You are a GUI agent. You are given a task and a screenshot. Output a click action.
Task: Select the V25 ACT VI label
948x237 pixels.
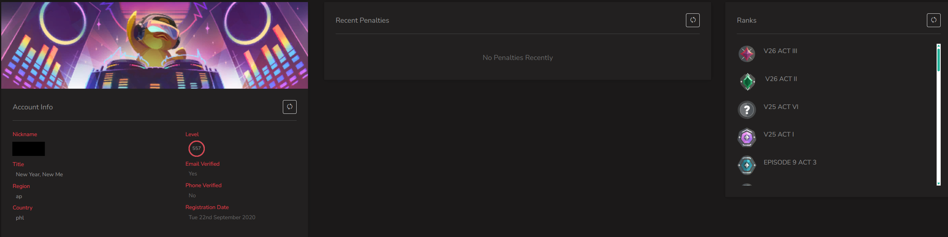coord(781,107)
